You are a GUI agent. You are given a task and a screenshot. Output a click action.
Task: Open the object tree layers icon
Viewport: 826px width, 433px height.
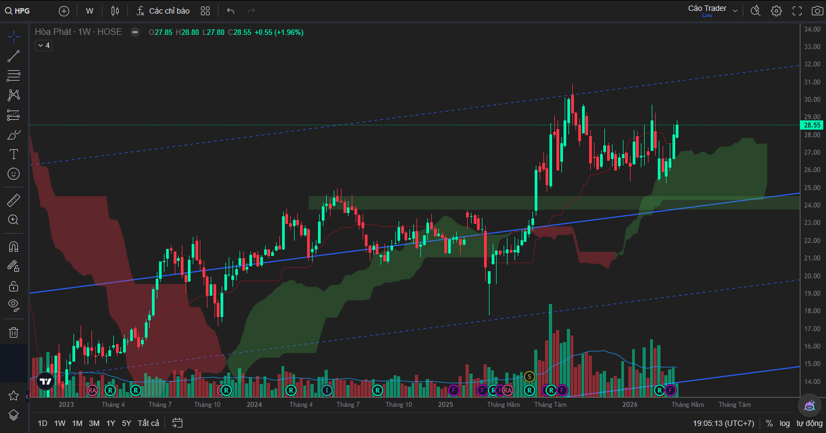click(14, 415)
